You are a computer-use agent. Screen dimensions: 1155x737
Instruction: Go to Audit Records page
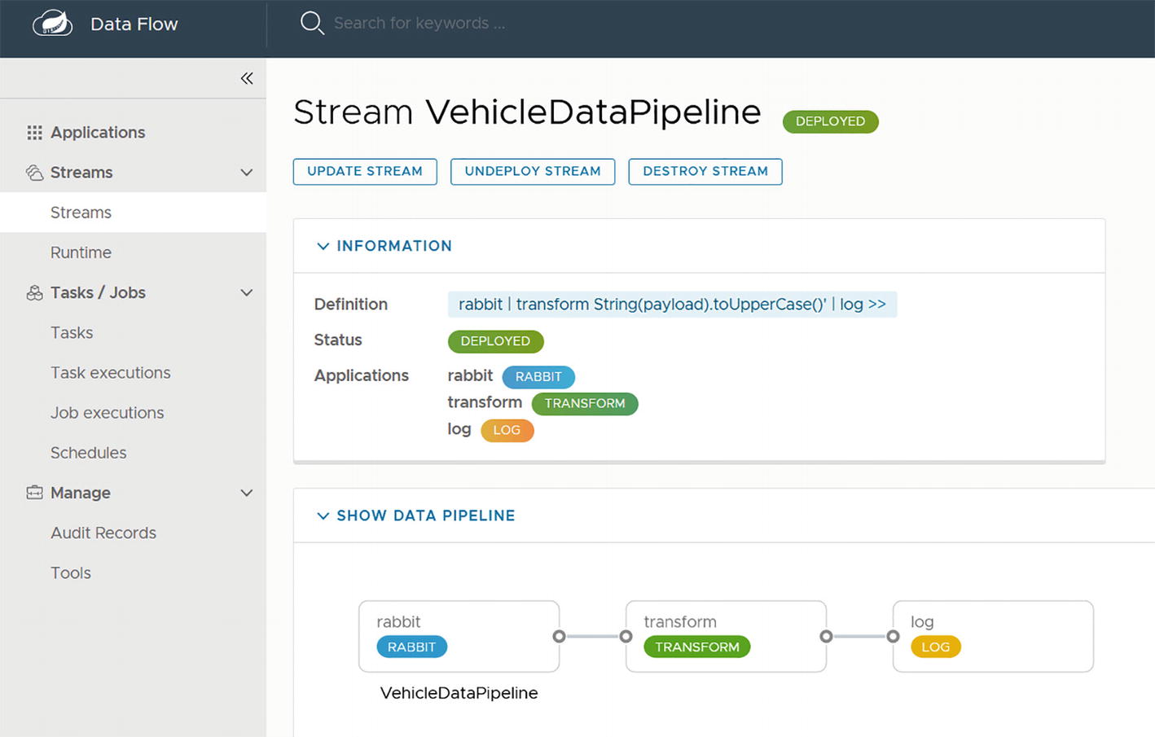[103, 533]
